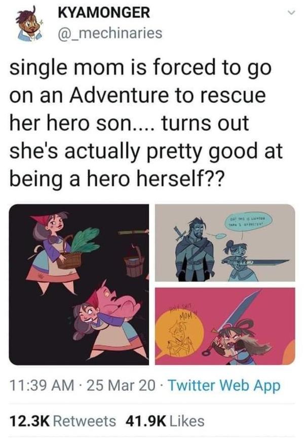This screenshot has height=438, width=304.
Task: Open the Twitter Web App source link
Action: point(224,386)
